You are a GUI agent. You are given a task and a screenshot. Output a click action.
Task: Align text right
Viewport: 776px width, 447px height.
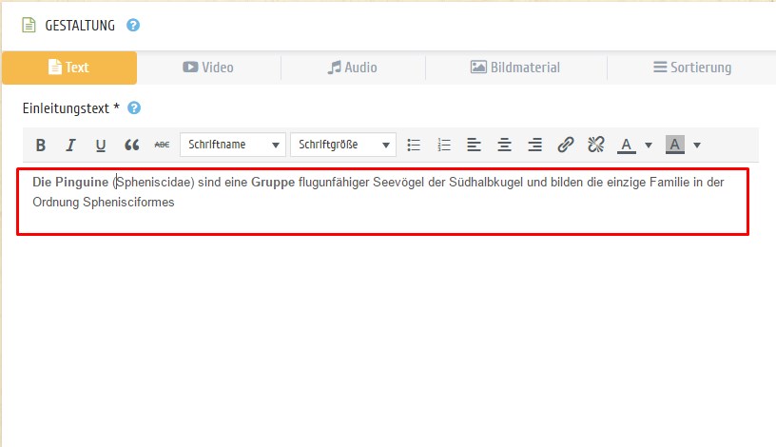coord(535,146)
